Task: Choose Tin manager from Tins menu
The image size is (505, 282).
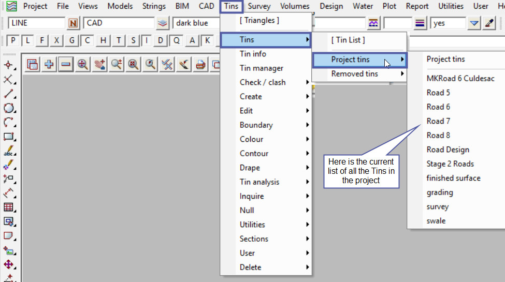Action: (x=261, y=68)
